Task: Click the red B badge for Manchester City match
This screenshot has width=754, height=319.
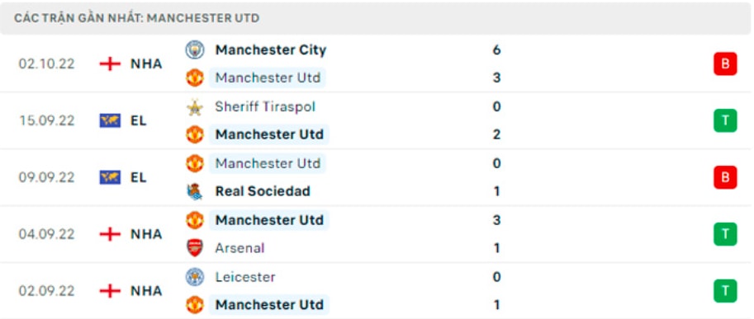Action: 724,63
